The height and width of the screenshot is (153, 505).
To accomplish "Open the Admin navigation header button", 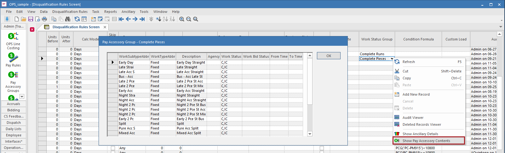I will click(14, 26).
